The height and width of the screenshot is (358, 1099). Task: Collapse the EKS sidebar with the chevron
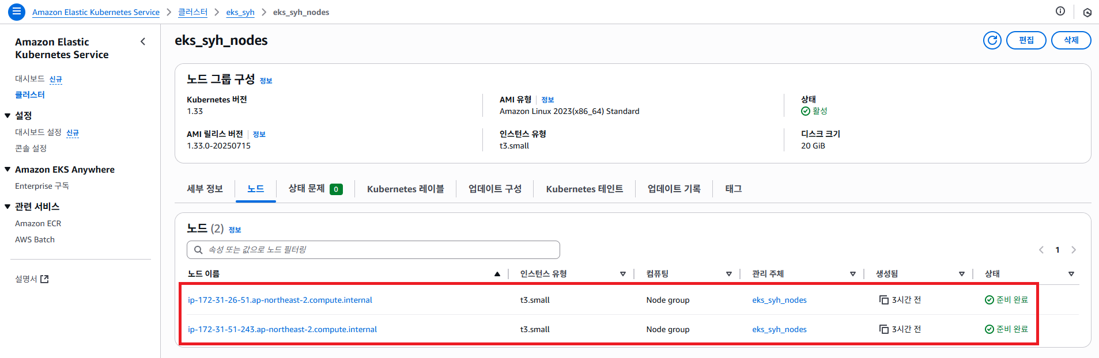[x=143, y=41]
